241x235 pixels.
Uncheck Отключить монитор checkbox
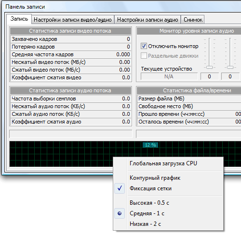[x=144, y=46]
